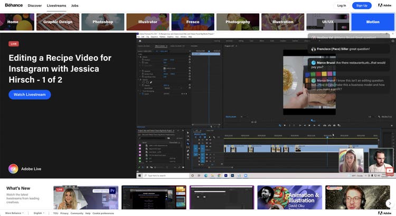Choose the Motion category tile
The image size is (396, 216).
pyautogui.click(x=373, y=22)
